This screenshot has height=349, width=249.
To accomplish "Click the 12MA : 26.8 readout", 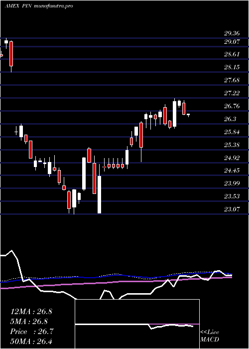I will pos(31,312).
